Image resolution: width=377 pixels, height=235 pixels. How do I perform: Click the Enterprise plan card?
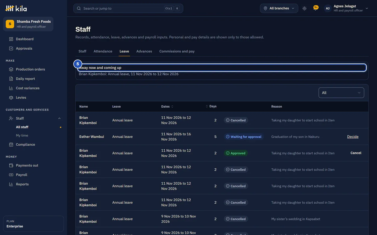tap(34, 224)
